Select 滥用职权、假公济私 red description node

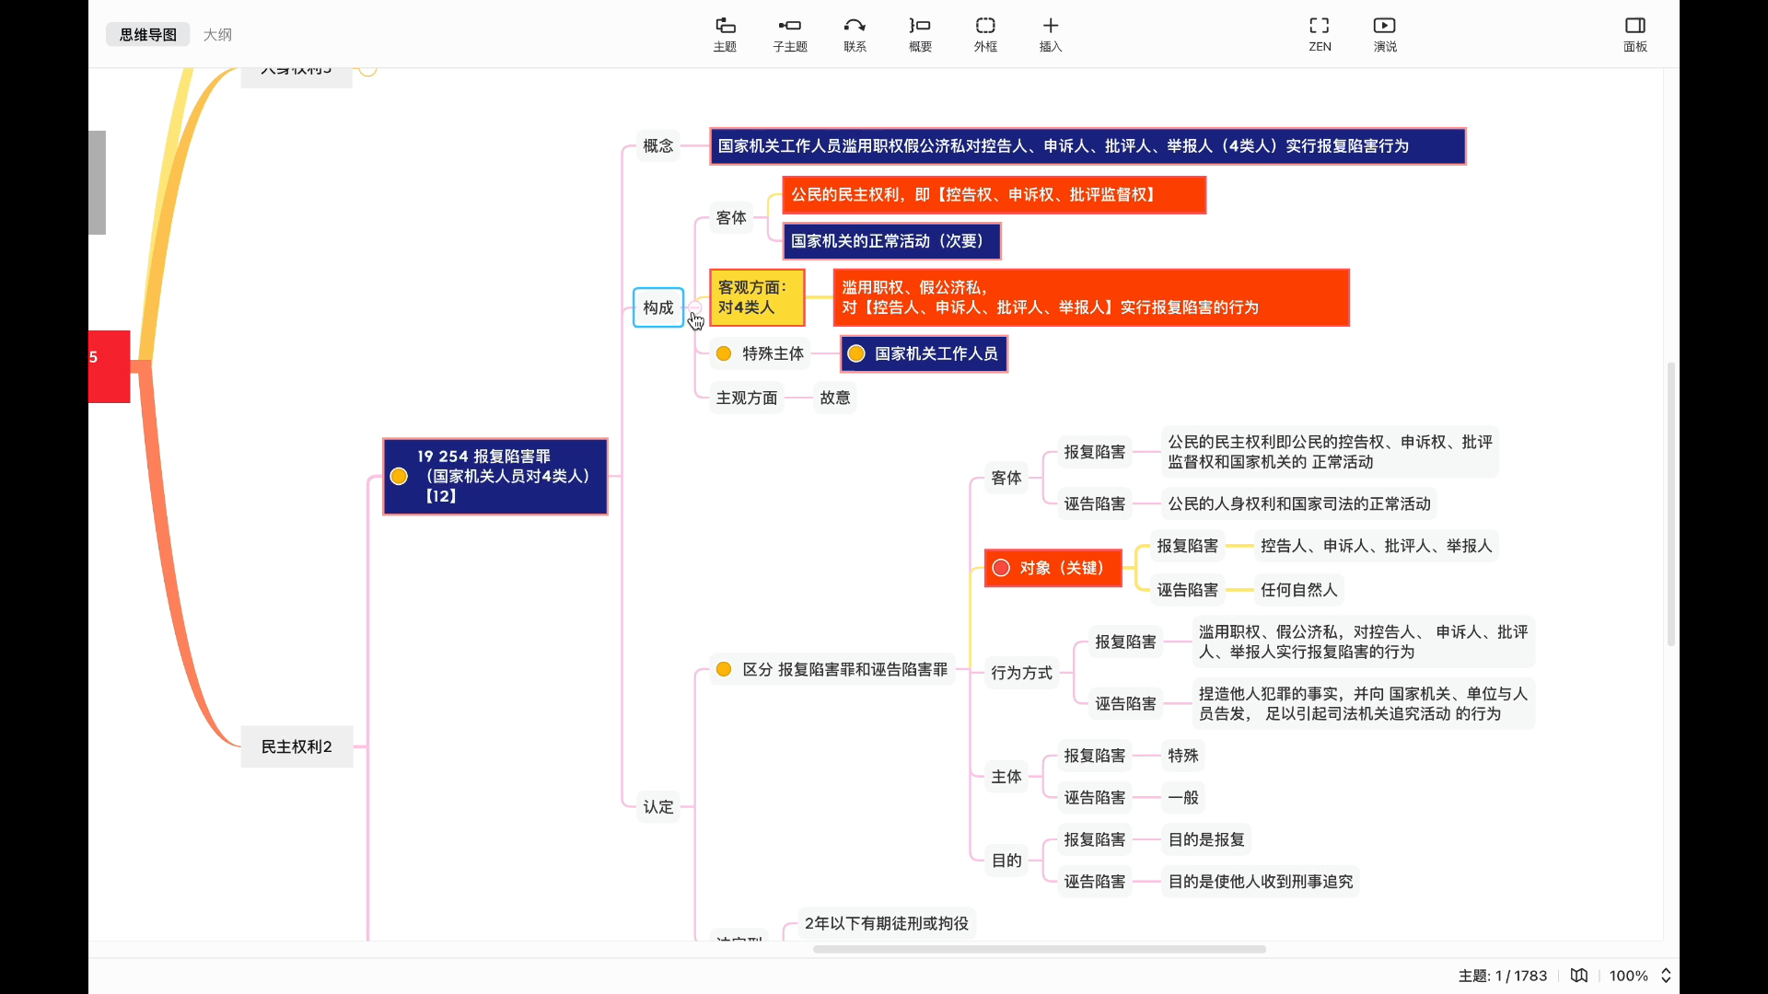pos(1091,297)
